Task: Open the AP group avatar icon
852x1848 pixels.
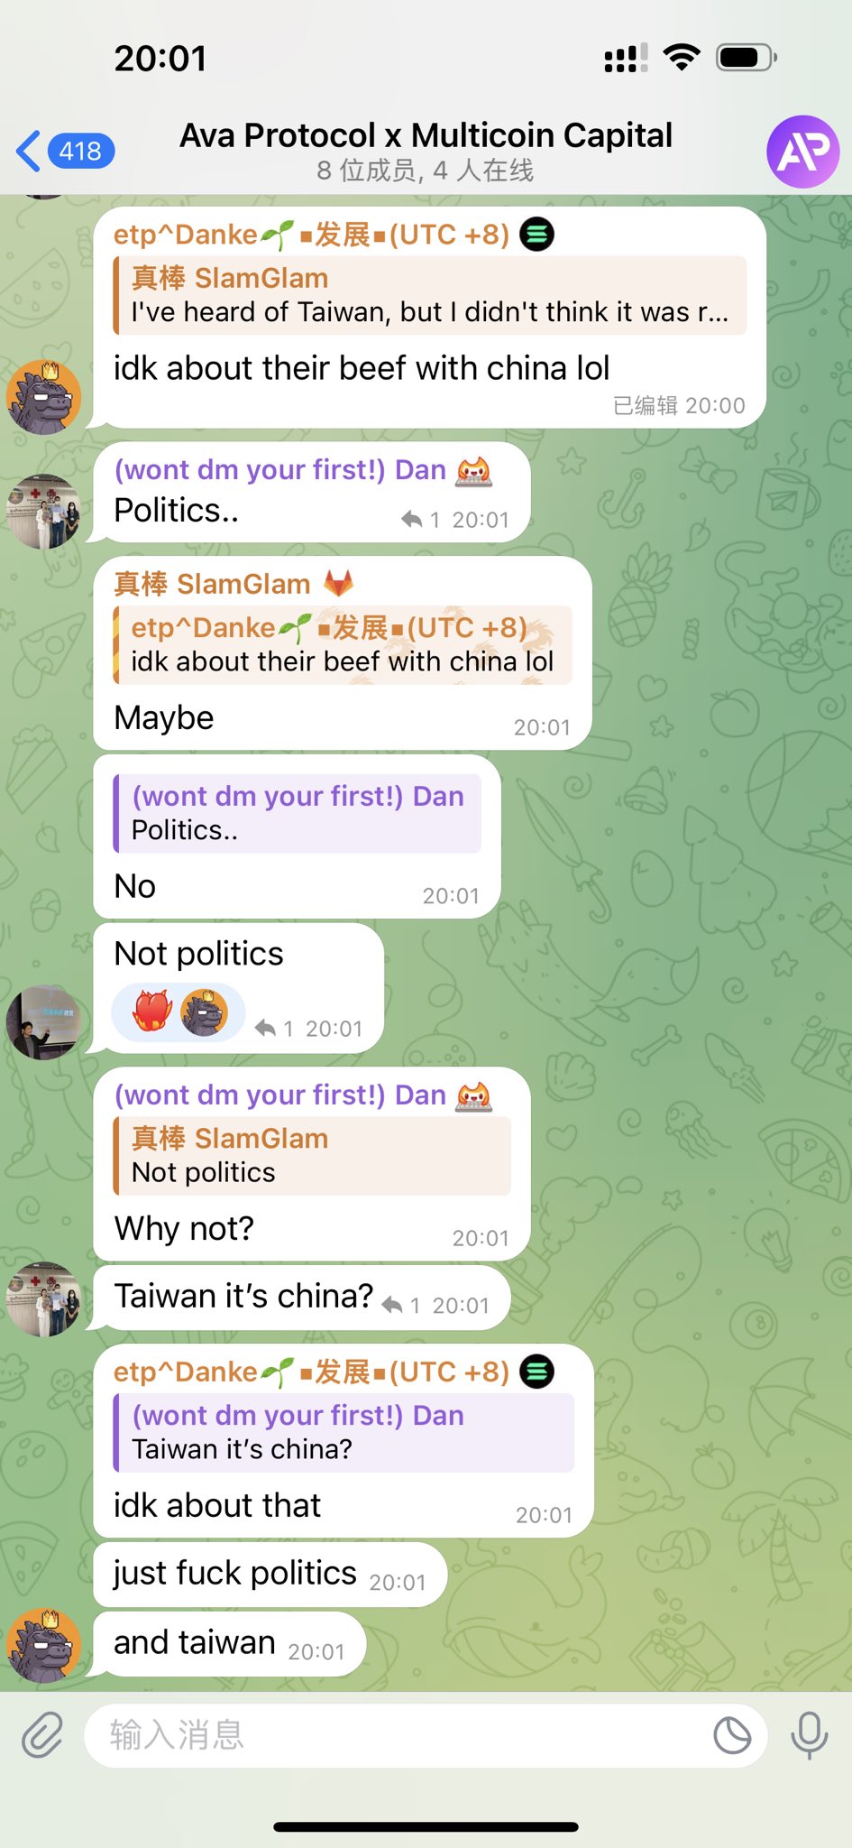Action: [802, 152]
